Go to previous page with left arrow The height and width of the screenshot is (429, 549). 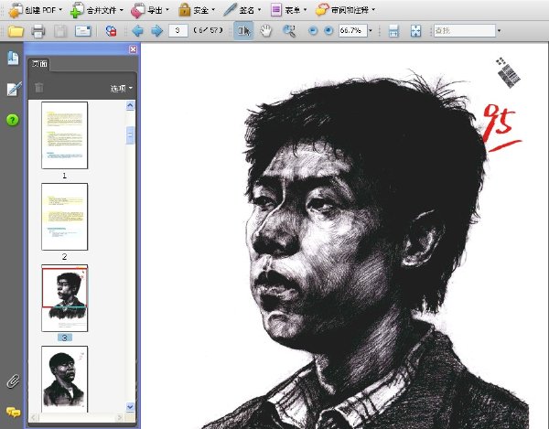click(x=137, y=31)
